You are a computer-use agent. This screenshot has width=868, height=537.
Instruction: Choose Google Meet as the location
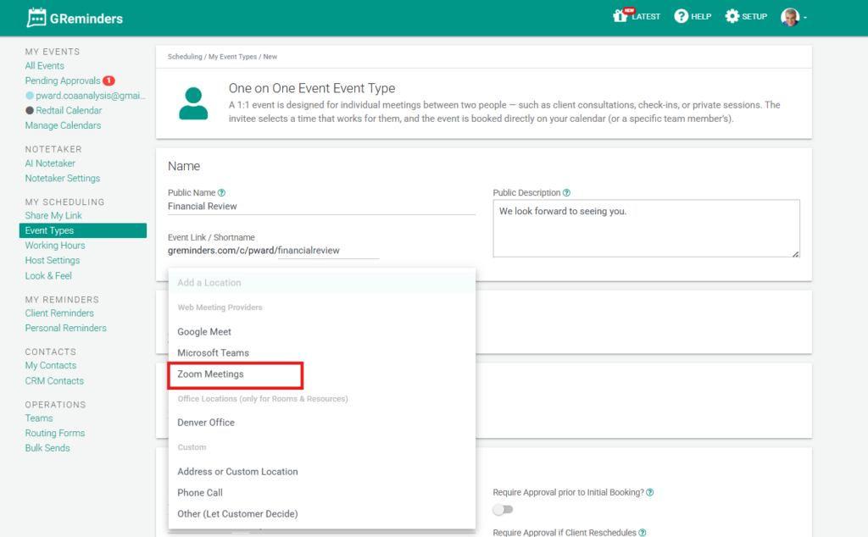pos(204,332)
